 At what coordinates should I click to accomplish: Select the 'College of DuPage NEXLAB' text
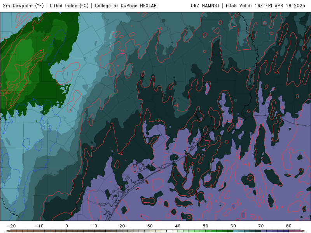coord(126,6)
